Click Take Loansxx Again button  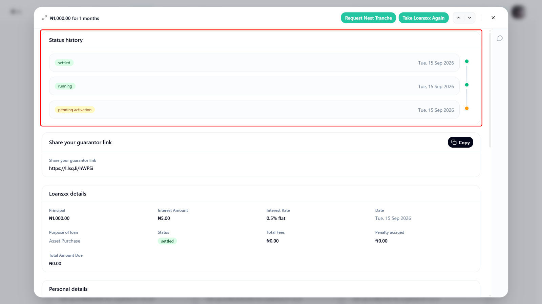tap(423, 18)
